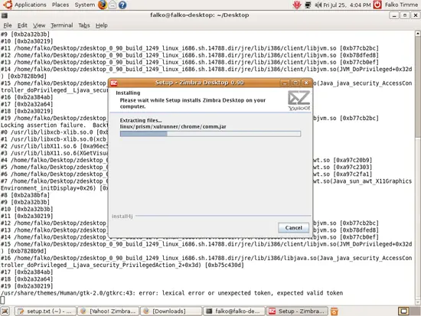Open the System menu

tap(84, 5)
